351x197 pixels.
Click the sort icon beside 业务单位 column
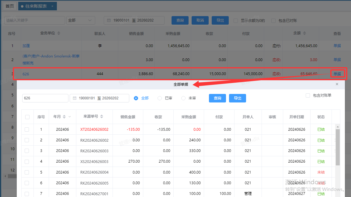(59, 33)
